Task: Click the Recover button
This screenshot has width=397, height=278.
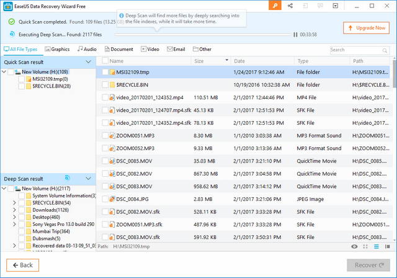Action: tap(368, 265)
